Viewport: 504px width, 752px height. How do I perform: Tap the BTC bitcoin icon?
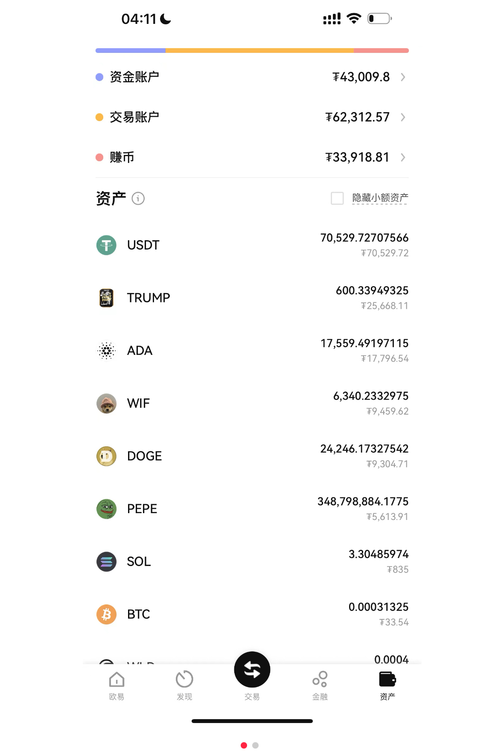click(x=106, y=615)
